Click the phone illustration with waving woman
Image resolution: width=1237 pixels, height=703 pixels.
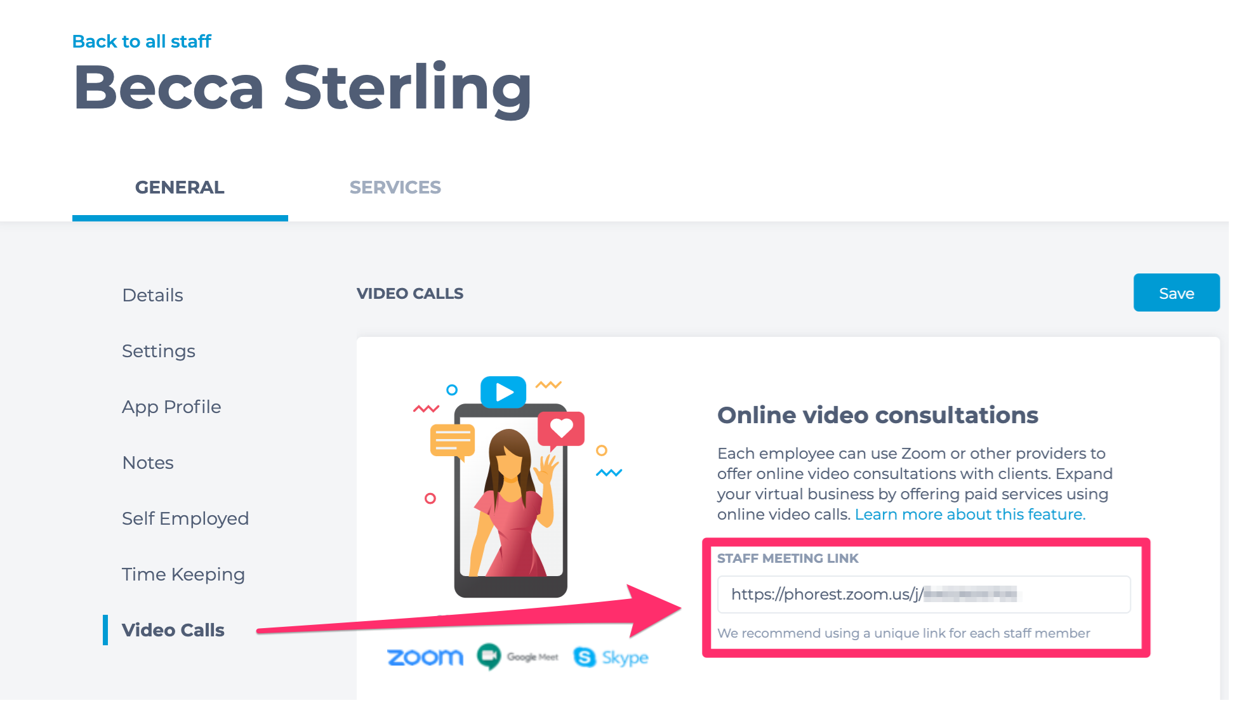pyautogui.click(x=511, y=500)
